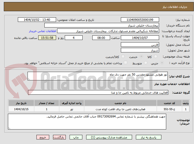
Task: Click the requester field عطاءاله شکیبائی مقدم
Action: [108, 31]
